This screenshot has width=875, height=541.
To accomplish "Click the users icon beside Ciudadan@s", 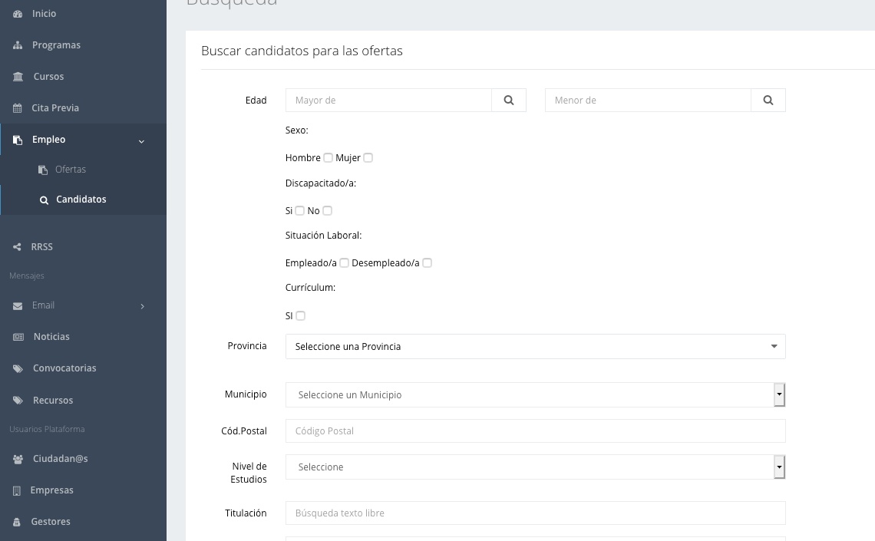I will click(18, 459).
